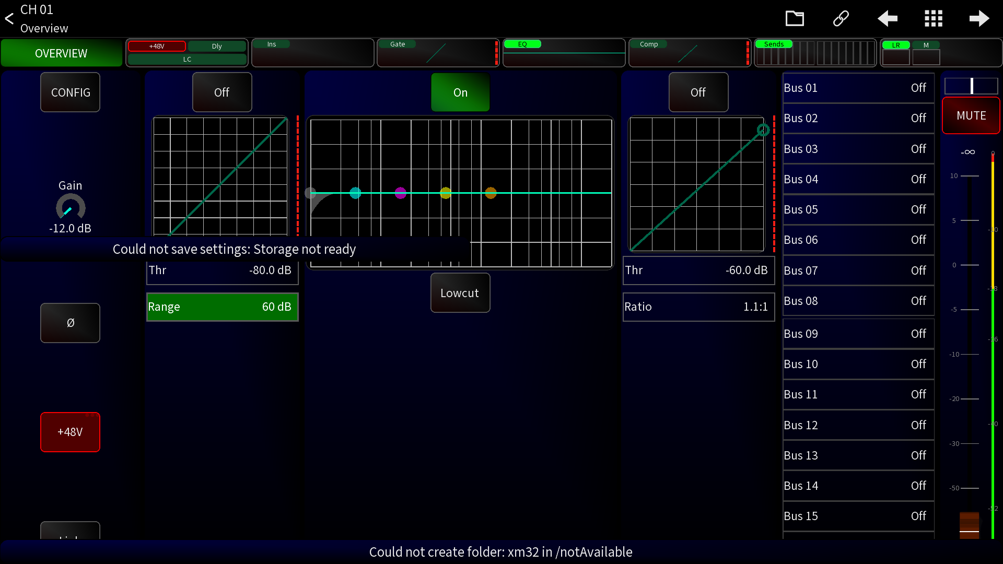1003x564 pixels.
Task: Click the back chevron beside CH 01
Action: 9,19
